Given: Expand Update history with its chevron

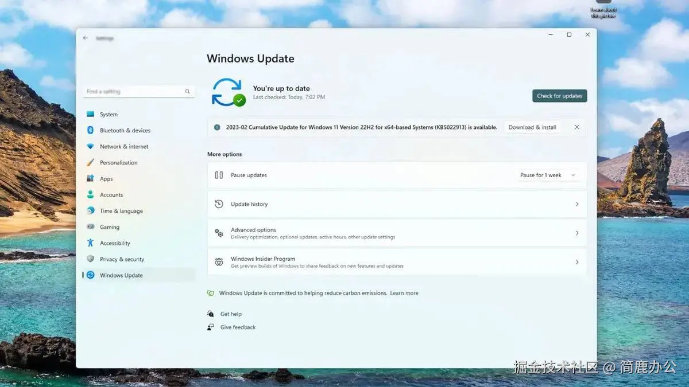Looking at the screenshot, I should (x=577, y=204).
